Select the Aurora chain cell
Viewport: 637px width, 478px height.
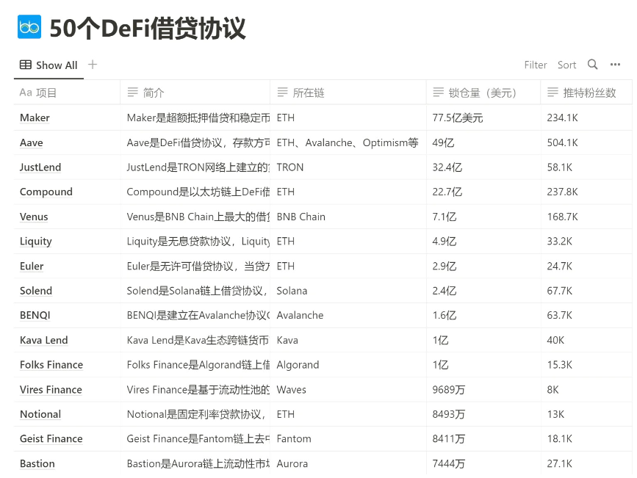348,463
